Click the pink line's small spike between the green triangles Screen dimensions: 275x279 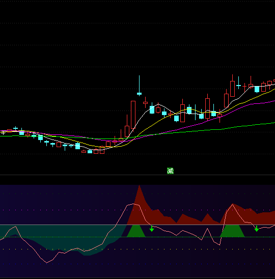[208, 229]
